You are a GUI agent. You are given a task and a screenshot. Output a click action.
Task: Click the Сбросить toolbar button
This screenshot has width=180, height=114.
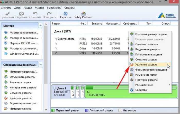[x=21, y=15]
